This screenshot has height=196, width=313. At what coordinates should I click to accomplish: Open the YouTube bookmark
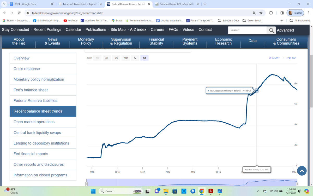pos(70,20)
